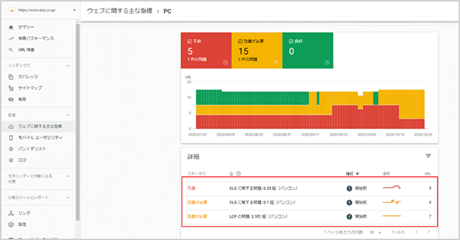Click the filter icon in 詳細 panel
The image size is (460, 240).
428,156
